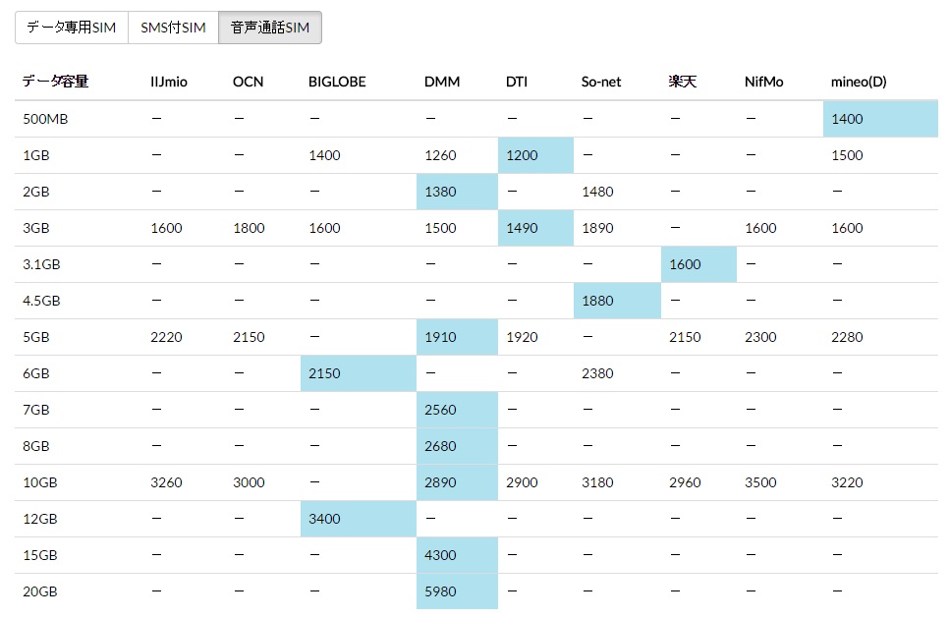
Task: Switch to the データ専用SIM tab
Action: [x=72, y=28]
